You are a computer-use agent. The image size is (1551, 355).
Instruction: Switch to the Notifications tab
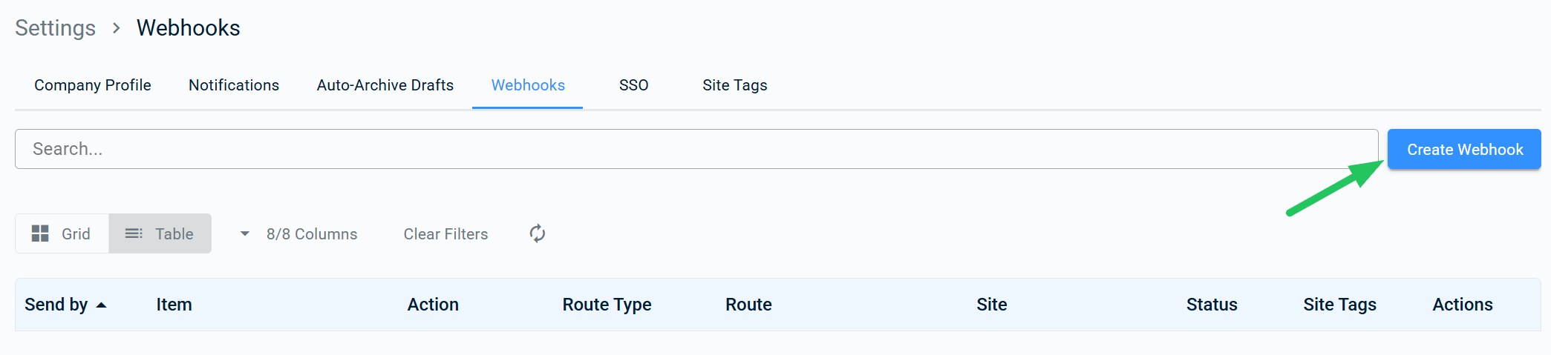[234, 85]
